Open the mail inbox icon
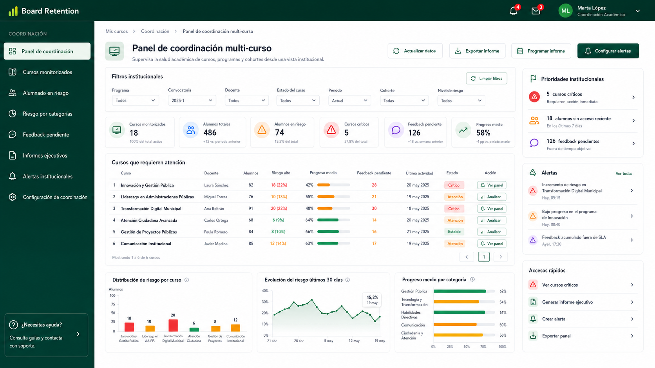This screenshot has width=655, height=368. 536,11
